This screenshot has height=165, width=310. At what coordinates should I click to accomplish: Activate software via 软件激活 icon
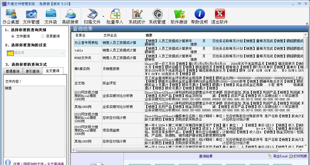coord(179,15)
